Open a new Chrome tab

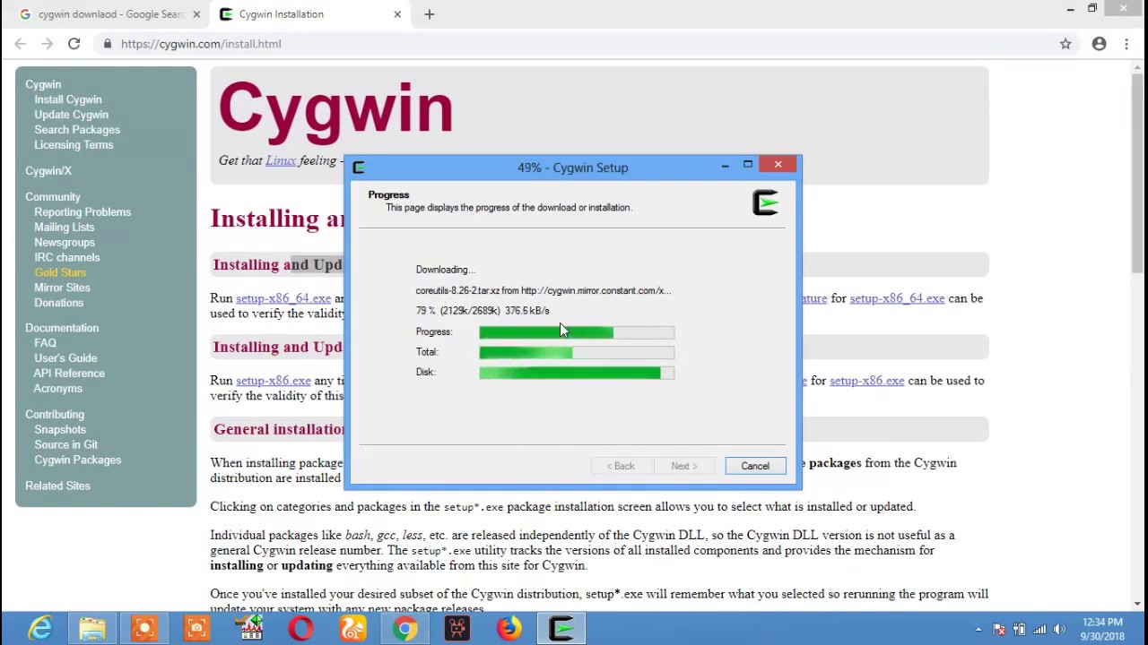[x=429, y=14]
